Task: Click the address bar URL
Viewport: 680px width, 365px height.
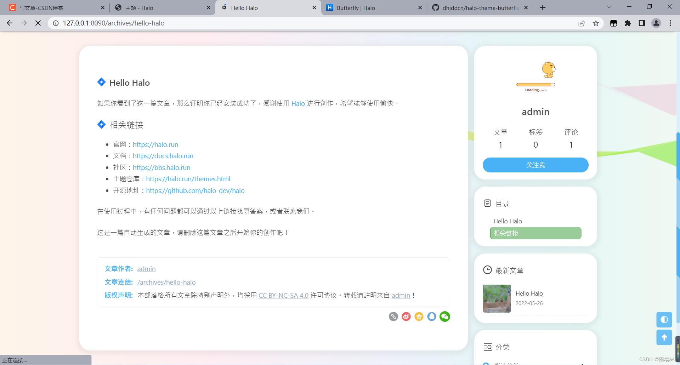Action: click(114, 23)
